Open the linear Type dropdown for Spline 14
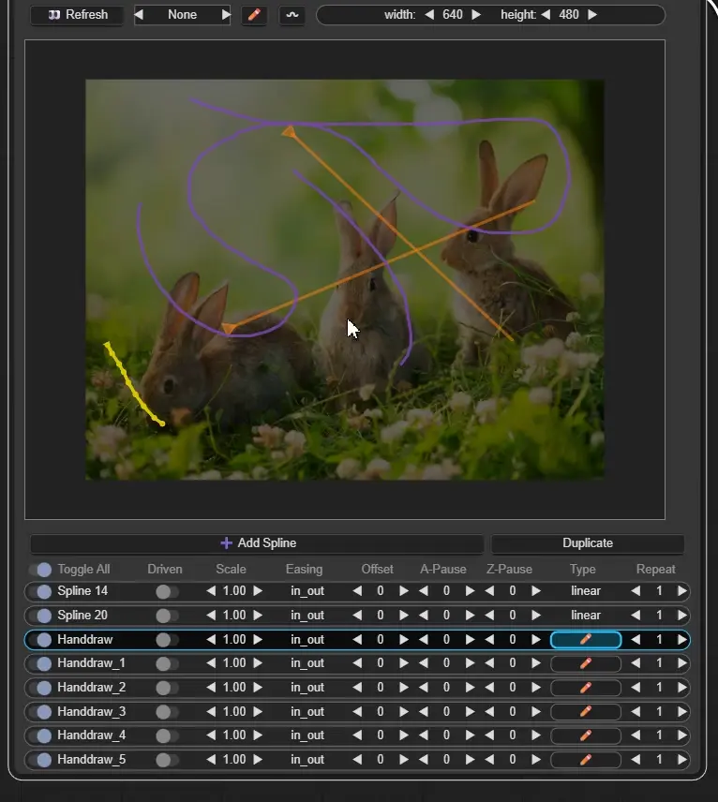This screenshot has height=802, width=718. pyautogui.click(x=586, y=591)
